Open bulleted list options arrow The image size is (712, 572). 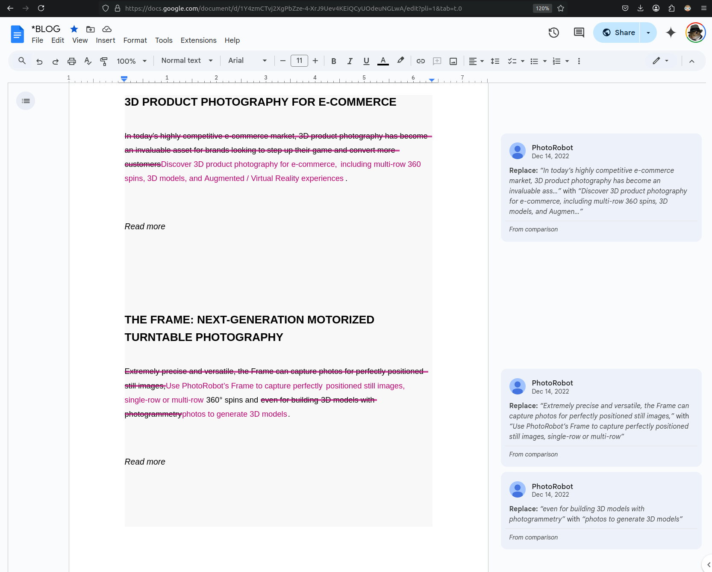point(545,61)
